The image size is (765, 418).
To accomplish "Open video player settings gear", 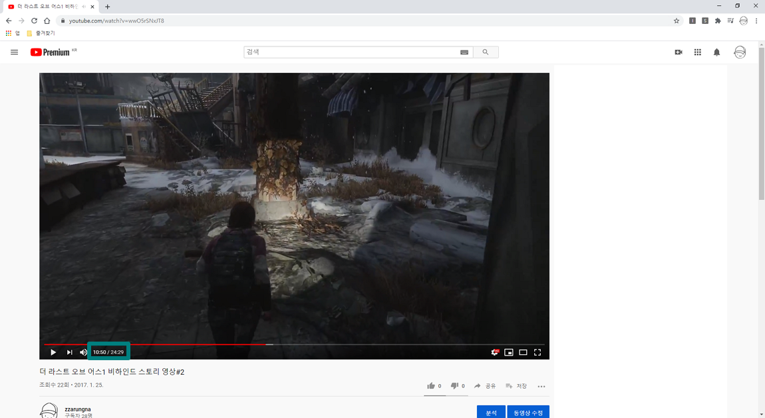I will coord(494,352).
